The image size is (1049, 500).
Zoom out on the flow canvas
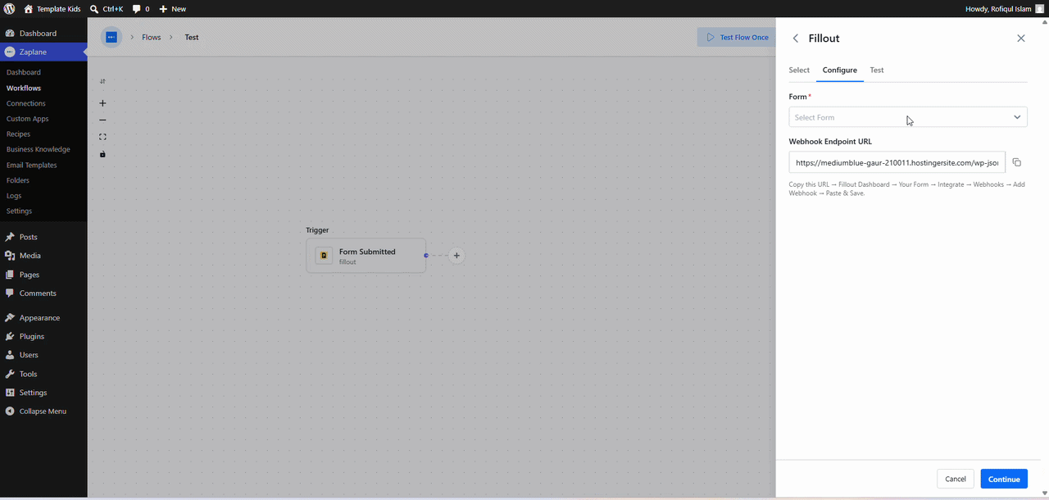pyautogui.click(x=102, y=120)
